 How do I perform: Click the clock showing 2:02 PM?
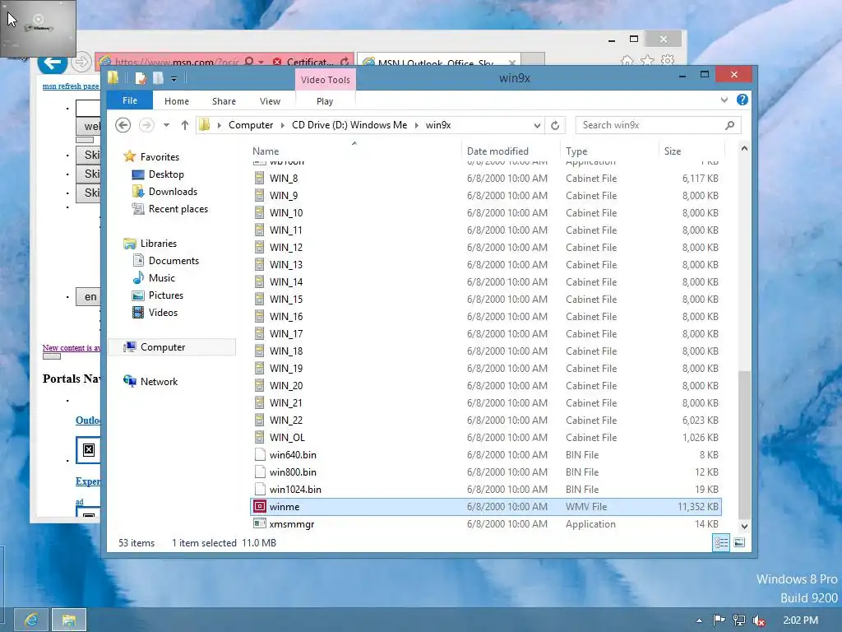tap(801, 620)
